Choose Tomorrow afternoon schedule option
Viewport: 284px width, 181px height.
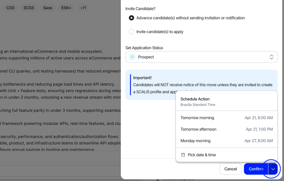pos(226,129)
